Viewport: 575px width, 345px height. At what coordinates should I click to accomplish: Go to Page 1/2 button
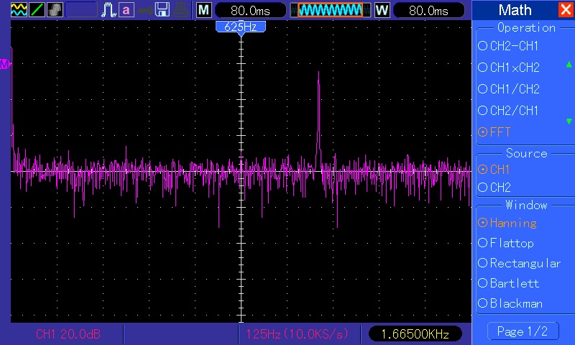(x=523, y=331)
